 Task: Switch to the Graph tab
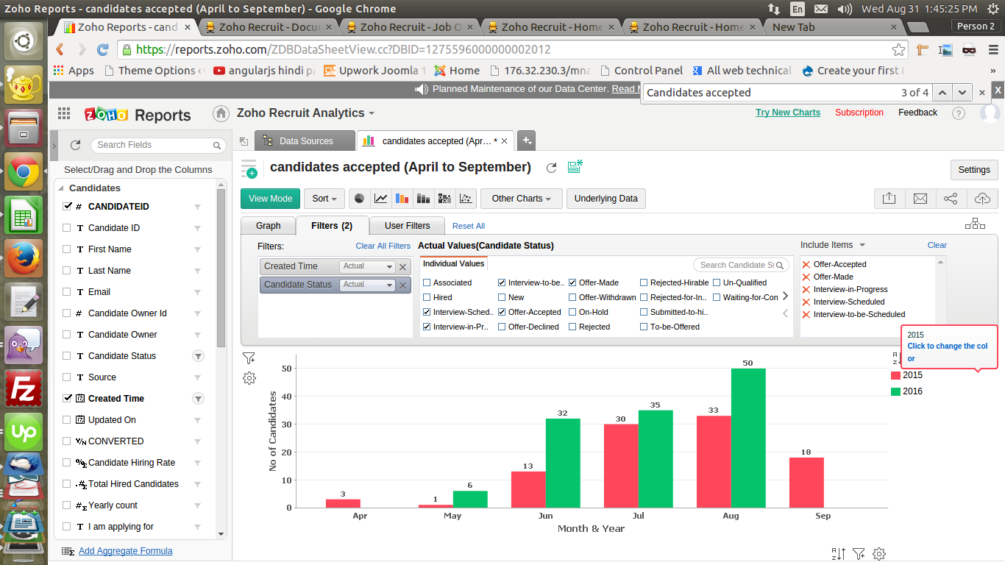269,226
